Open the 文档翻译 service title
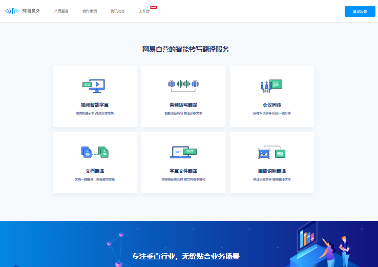This screenshot has height=267, width=378. 95,171
